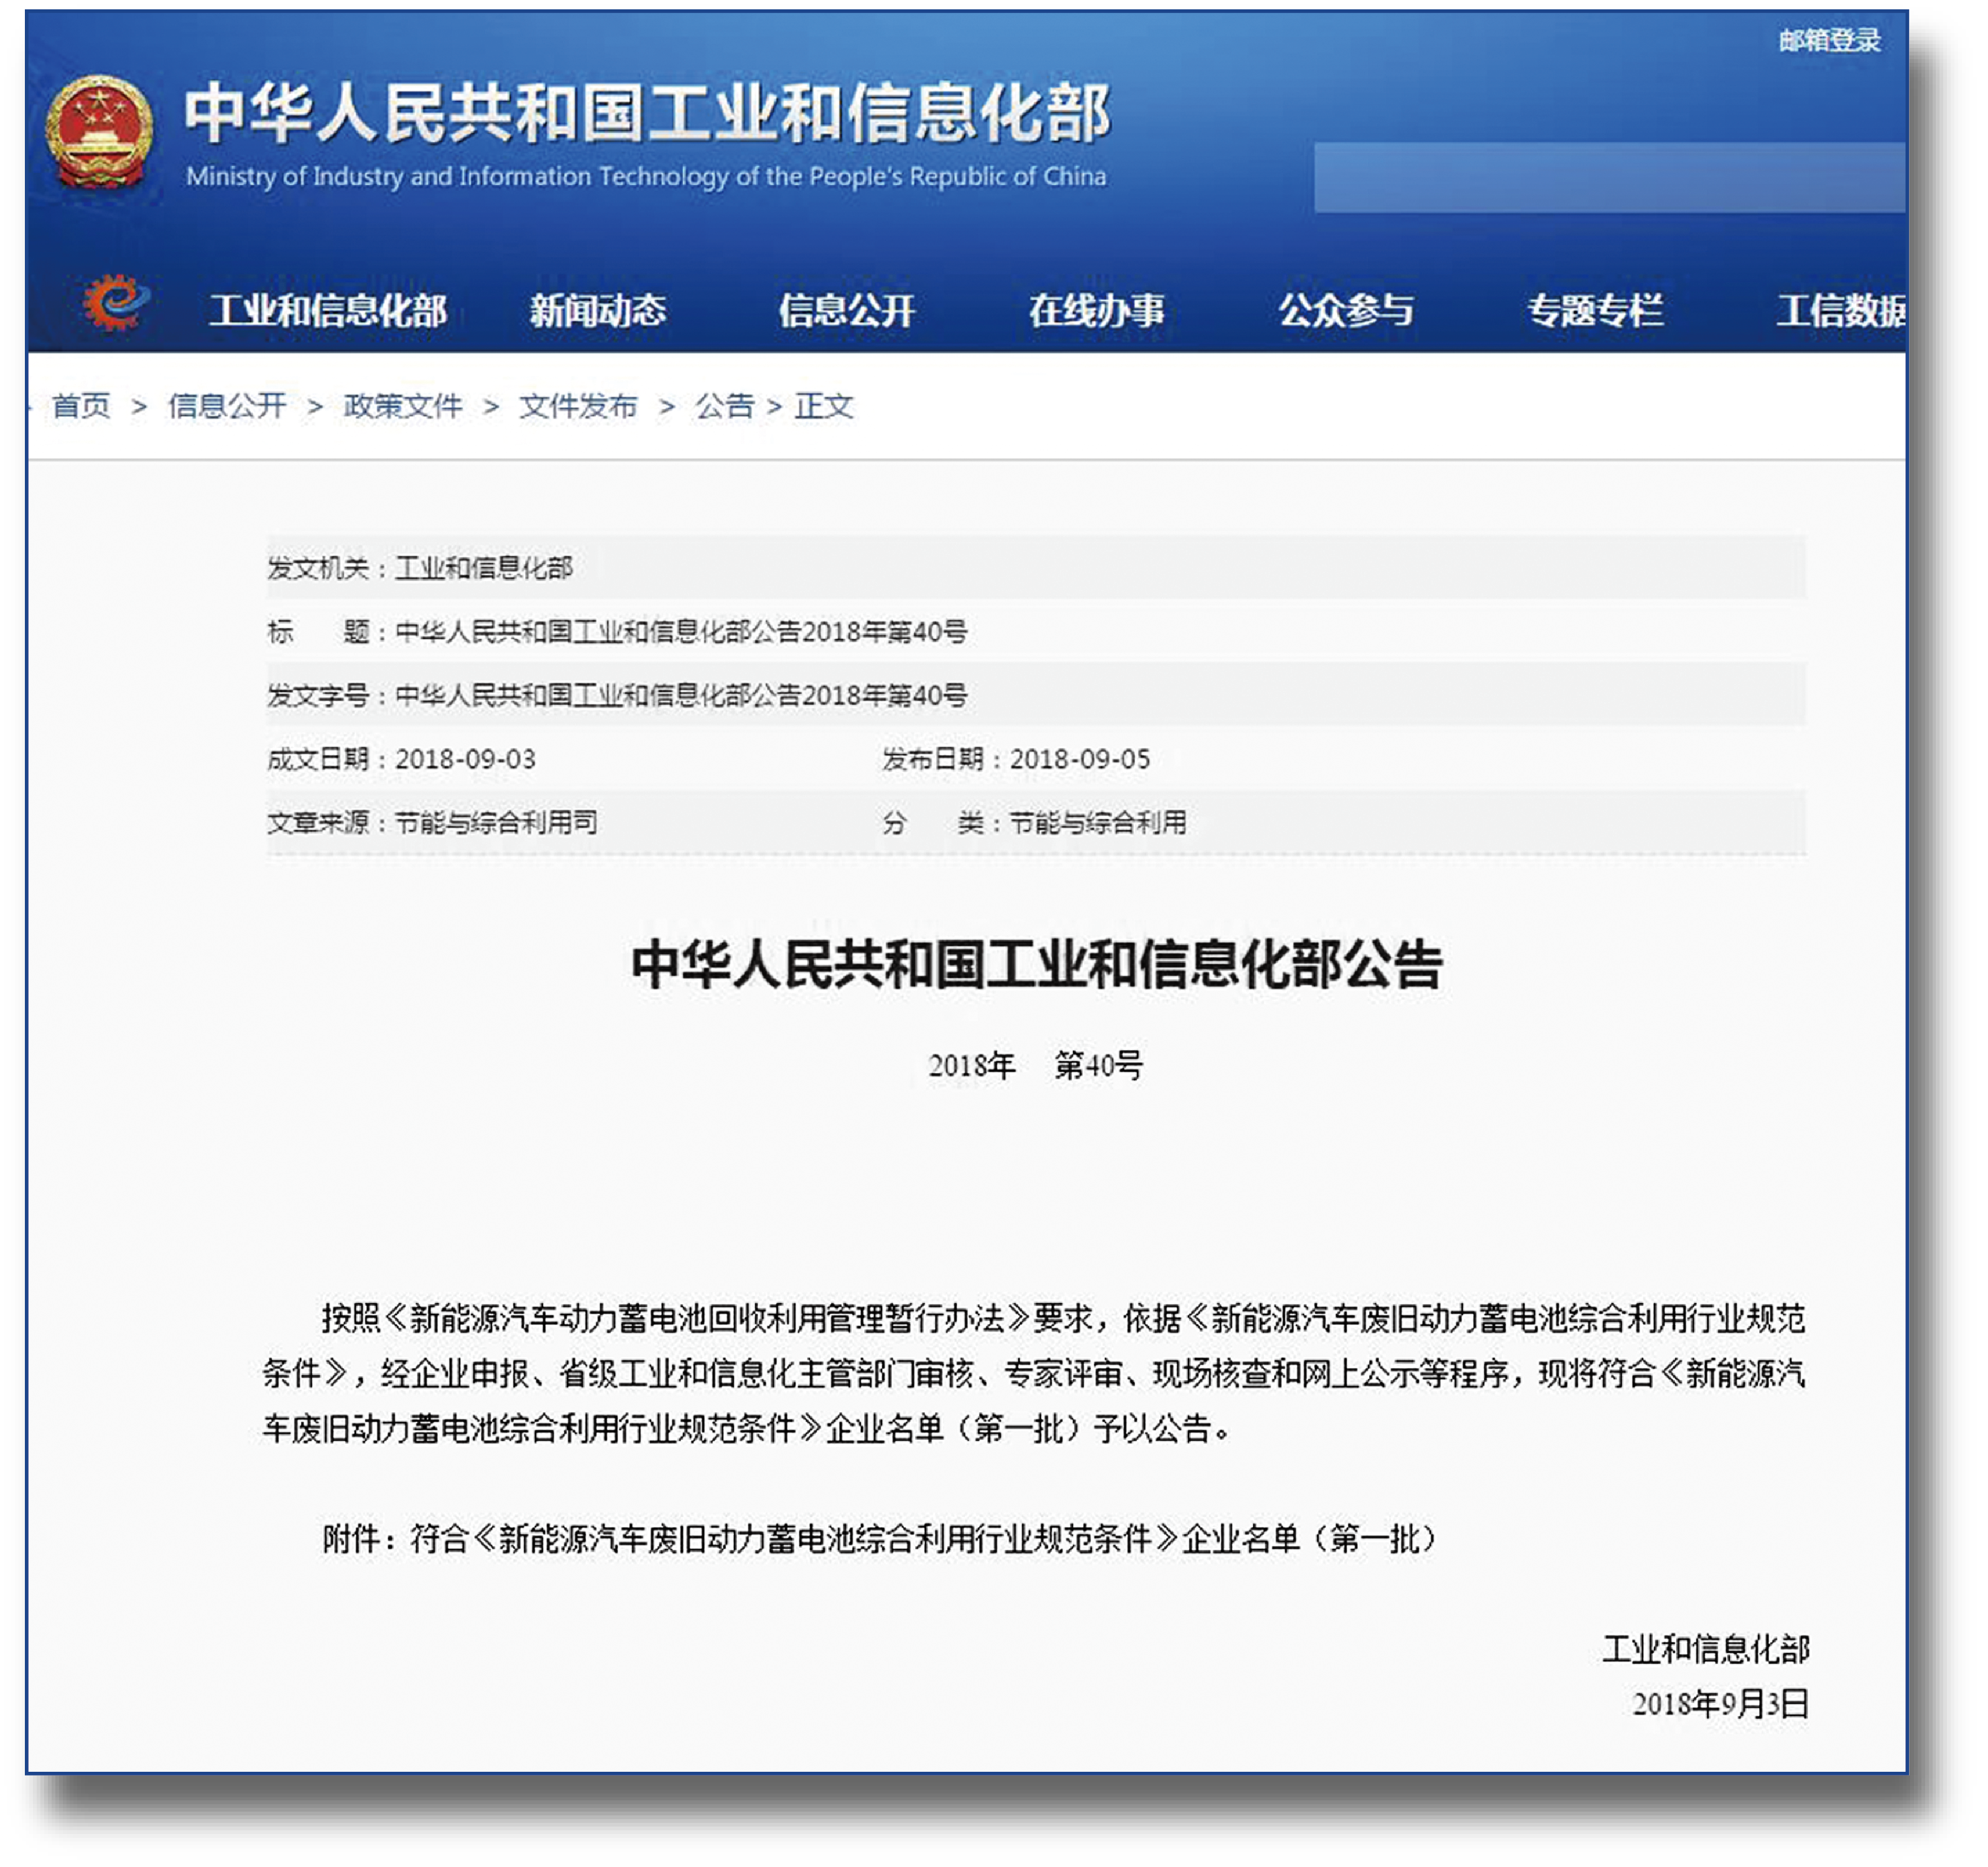Navigate to 首页 via breadcrumb
The height and width of the screenshot is (1867, 1988).
pyautogui.click(x=82, y=406)
